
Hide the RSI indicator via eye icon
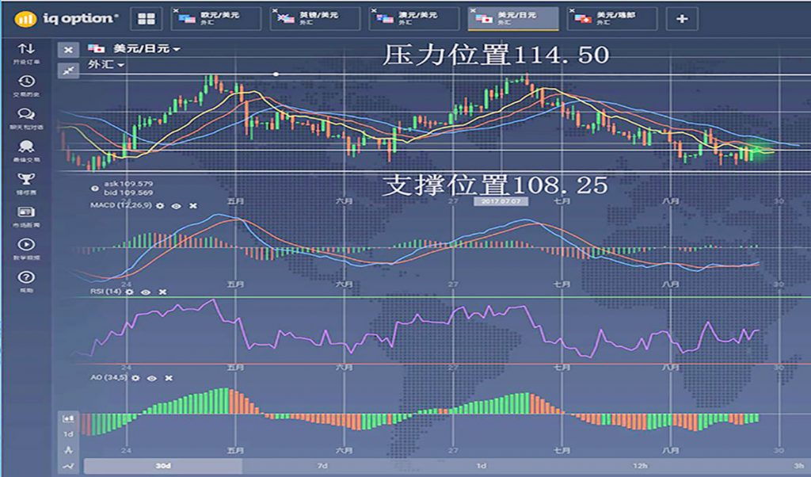pyautogui.click(x=146, y=292)
